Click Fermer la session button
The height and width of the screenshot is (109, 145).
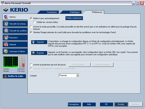coord(102,65)
